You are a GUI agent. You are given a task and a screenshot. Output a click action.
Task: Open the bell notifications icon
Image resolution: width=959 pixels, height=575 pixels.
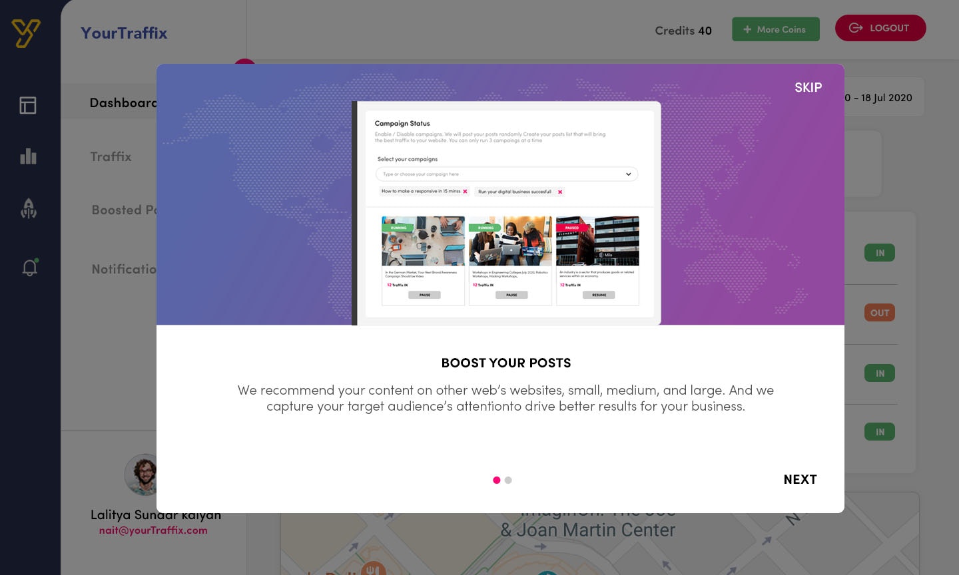tap(30, 268)
